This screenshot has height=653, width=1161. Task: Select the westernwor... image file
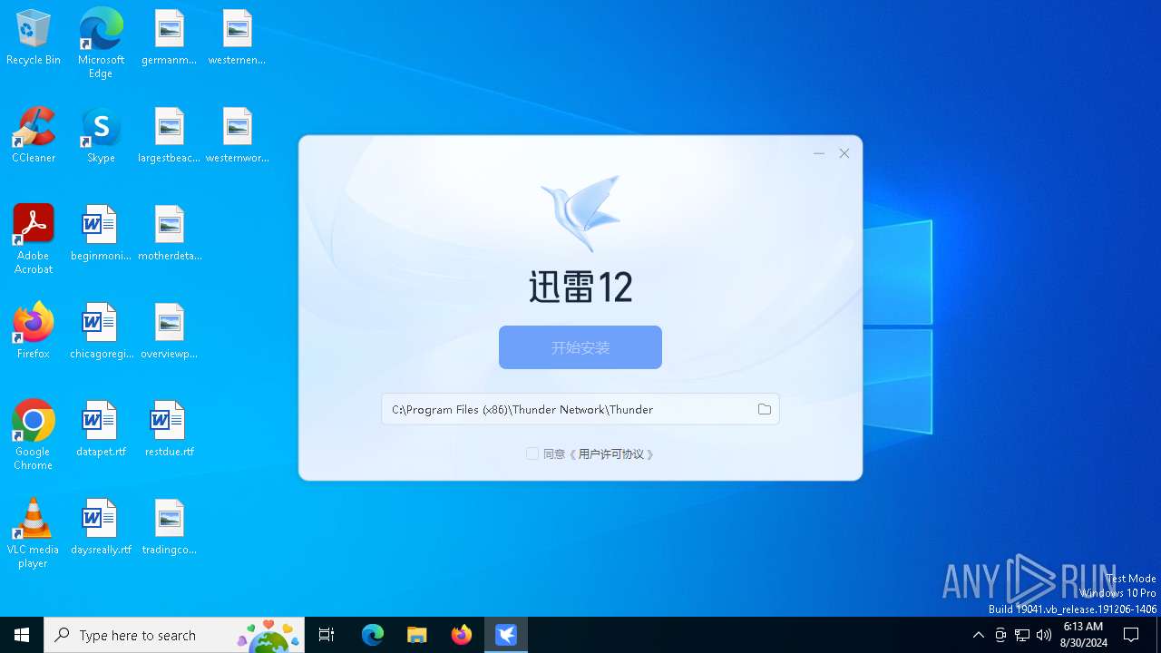coord(237,136)
